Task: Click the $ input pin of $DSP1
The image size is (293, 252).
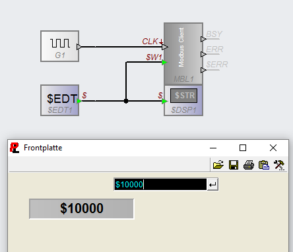Action: click(164, 102)
